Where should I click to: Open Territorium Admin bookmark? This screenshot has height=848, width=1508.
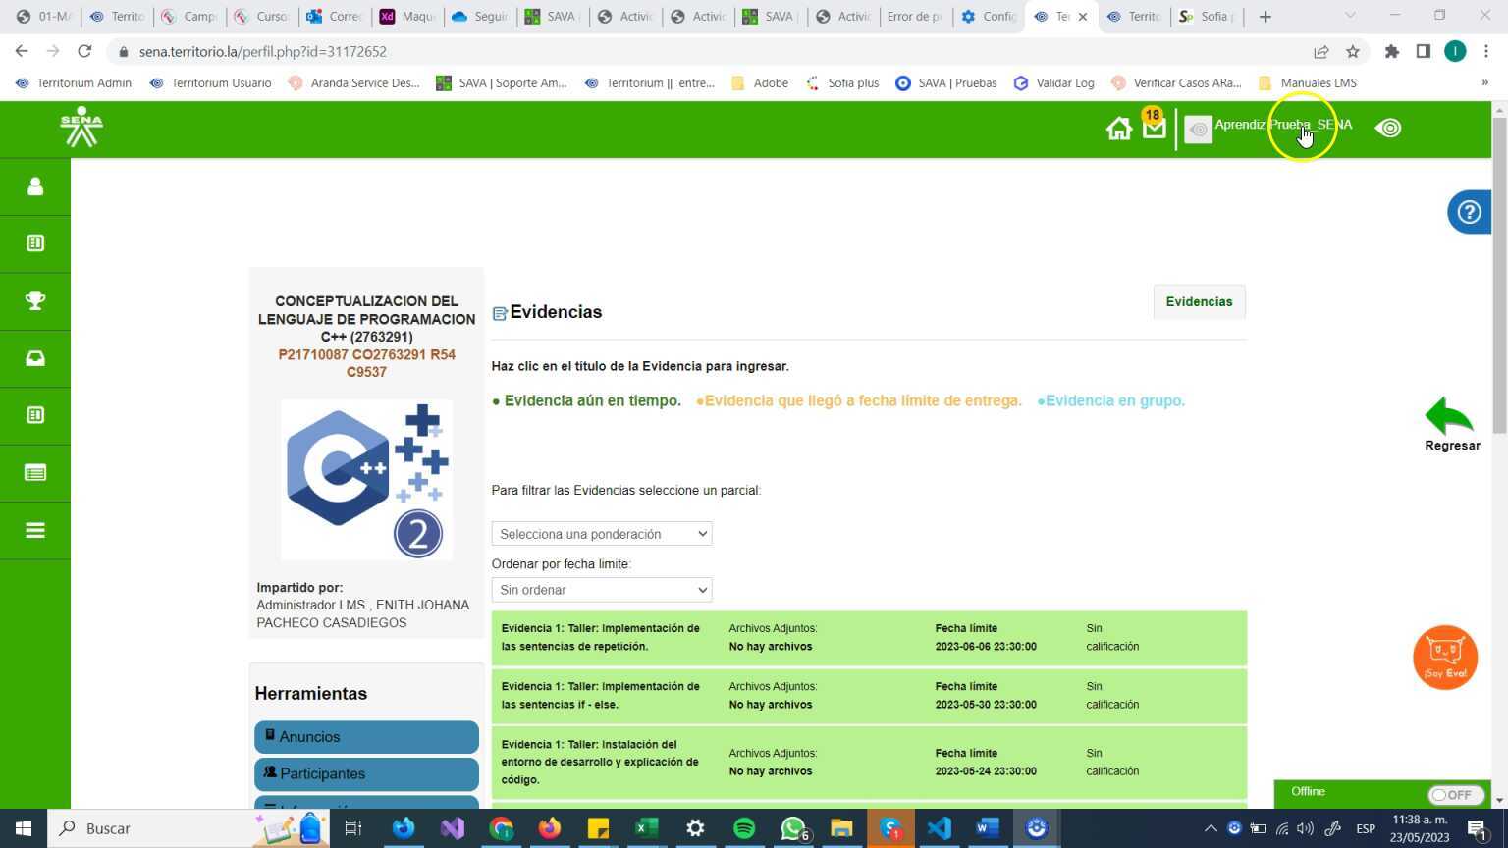[x=74, y=83]
